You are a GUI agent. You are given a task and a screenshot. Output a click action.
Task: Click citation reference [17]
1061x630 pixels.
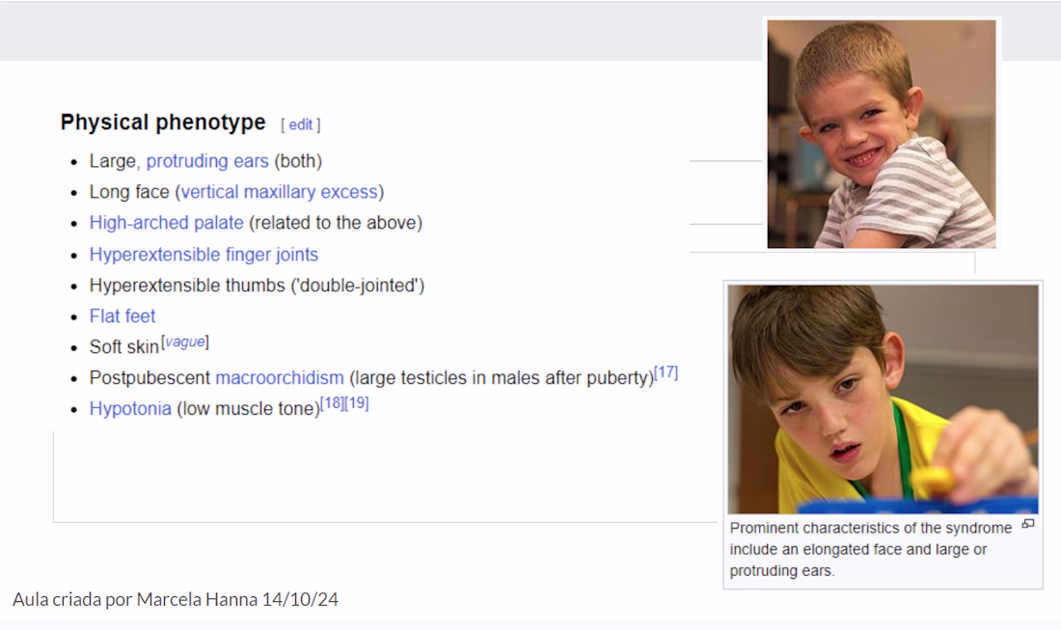coord(666,372)
